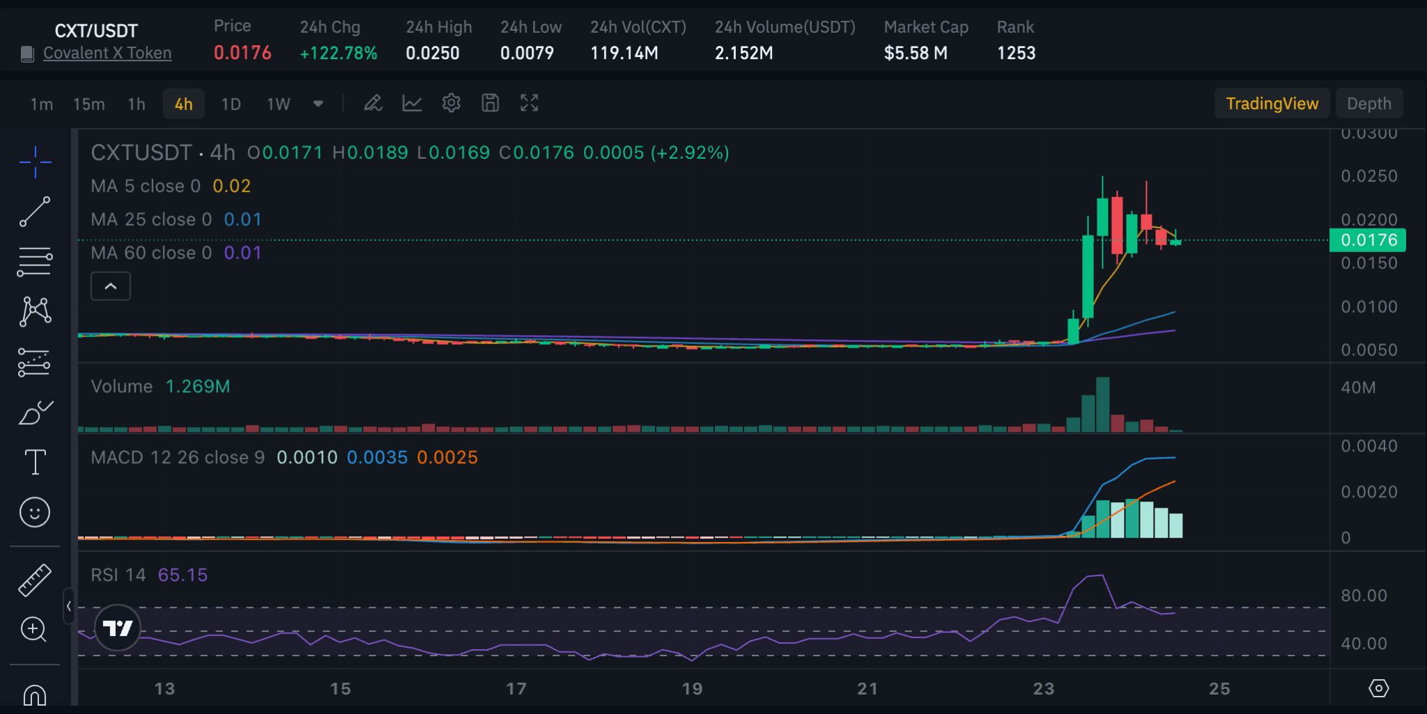Enter fullscreen chart mode
This screenshot has width=1427, height=714.
coord(529,102)
